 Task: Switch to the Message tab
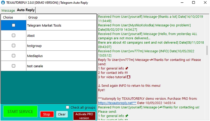click(x=8, y=10)
